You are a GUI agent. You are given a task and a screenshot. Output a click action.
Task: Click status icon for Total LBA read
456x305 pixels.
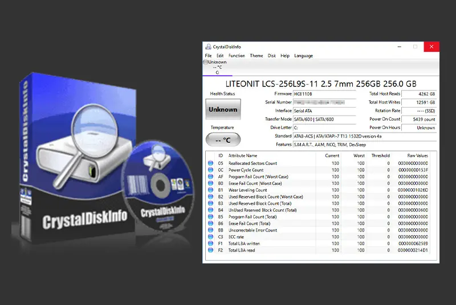tap(210, 250)
